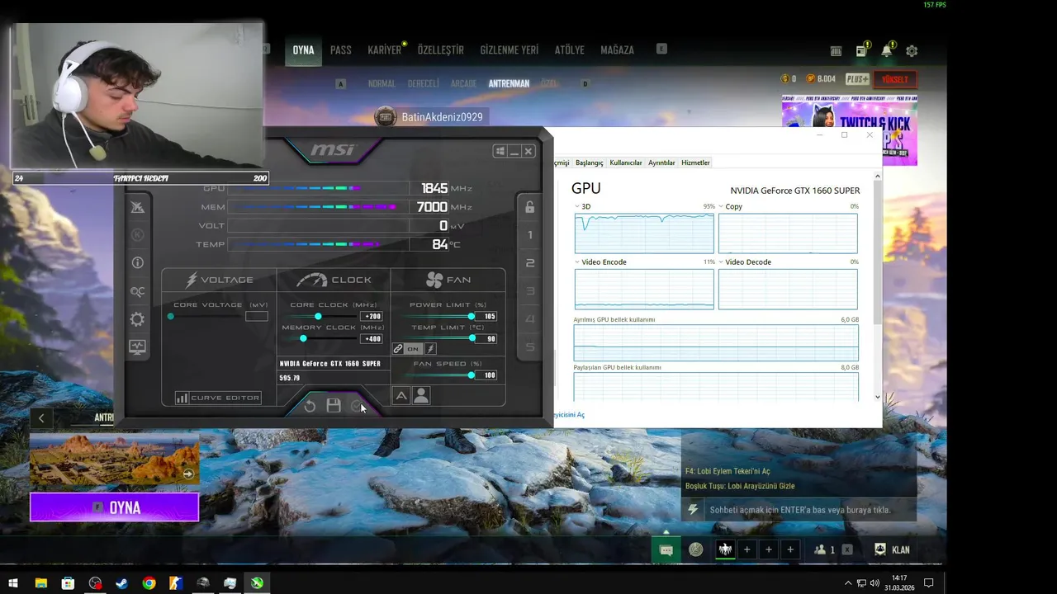Toggle the fan auto mode A button
Viewport: 1057px width, 594px height.
point(401,396)
